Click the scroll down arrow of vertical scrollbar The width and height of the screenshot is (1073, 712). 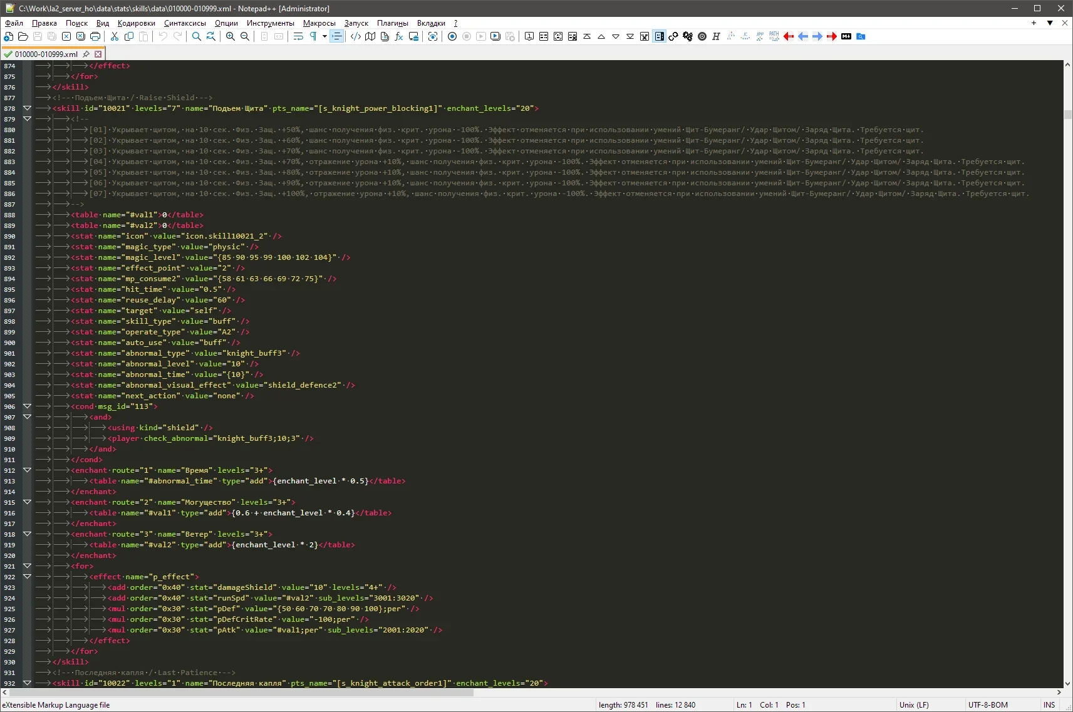(1068, 683)
